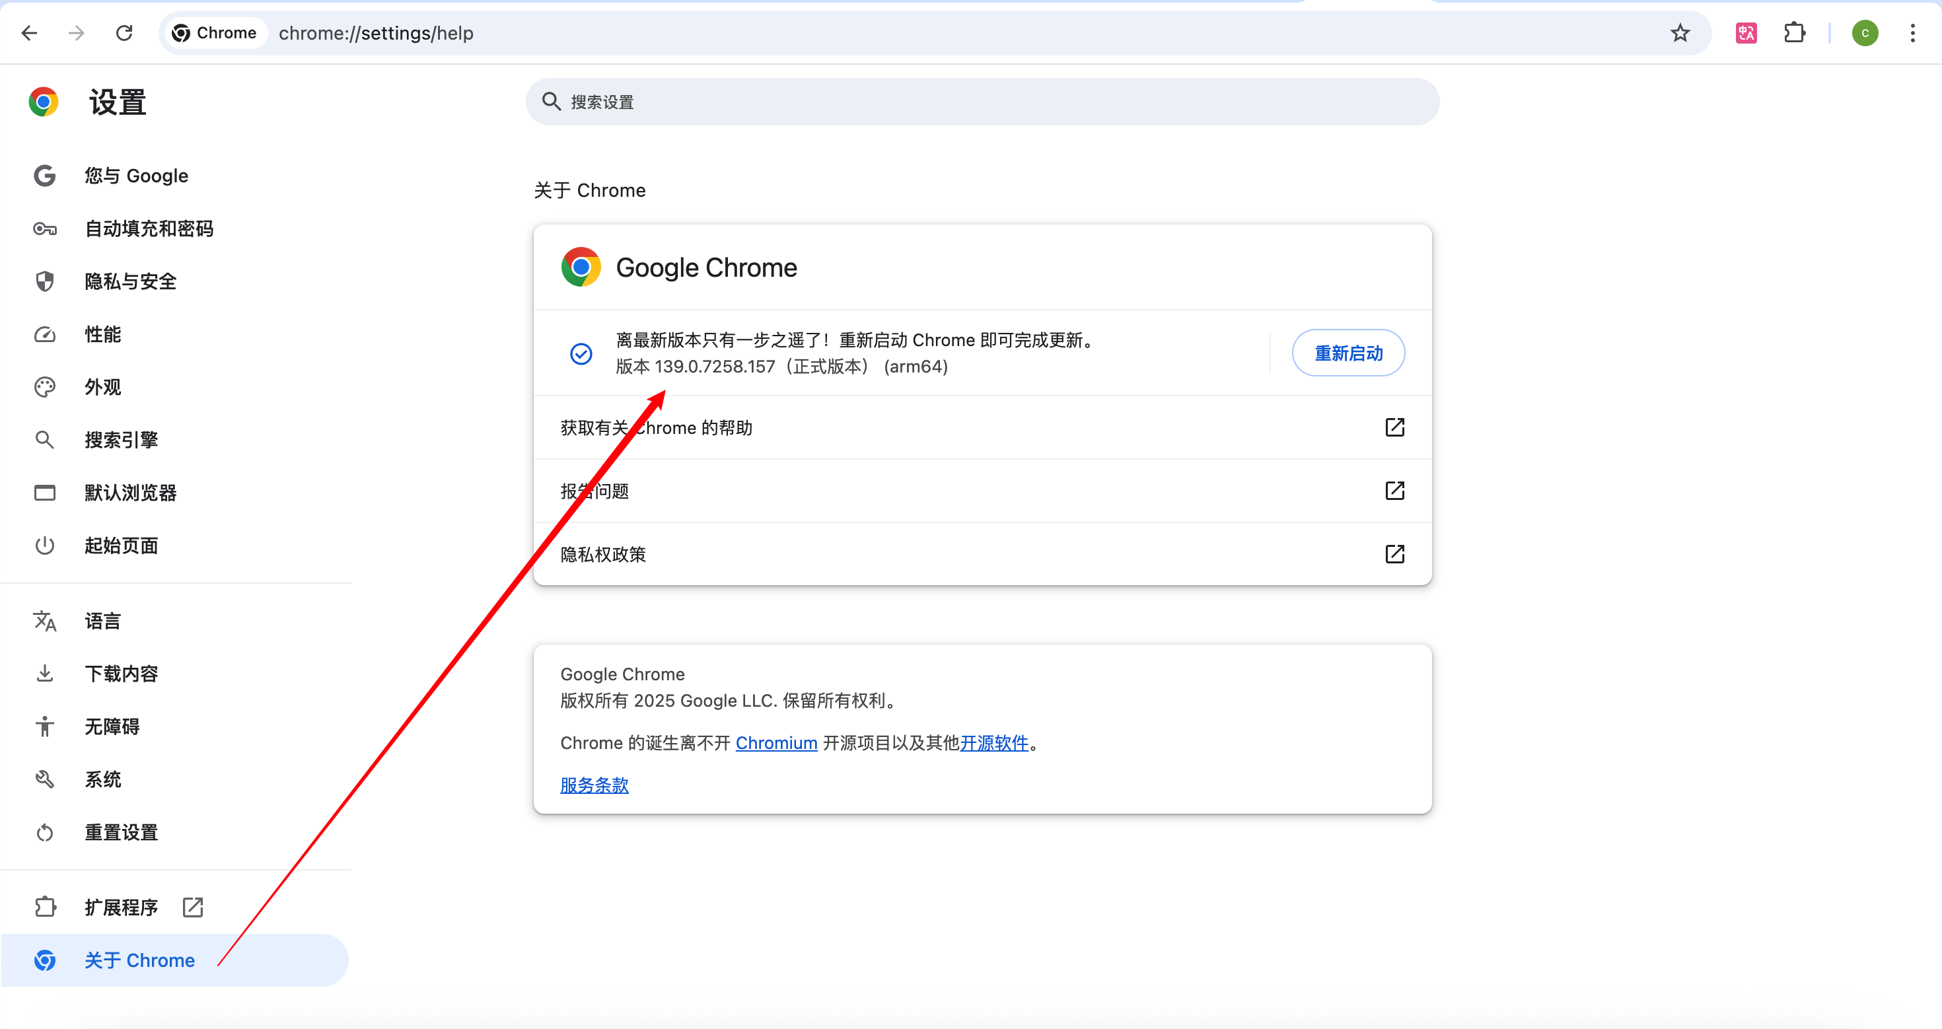Bookmark this page with the star icon
This screenshot has width=1942, height=1029.
(1680, 33)
